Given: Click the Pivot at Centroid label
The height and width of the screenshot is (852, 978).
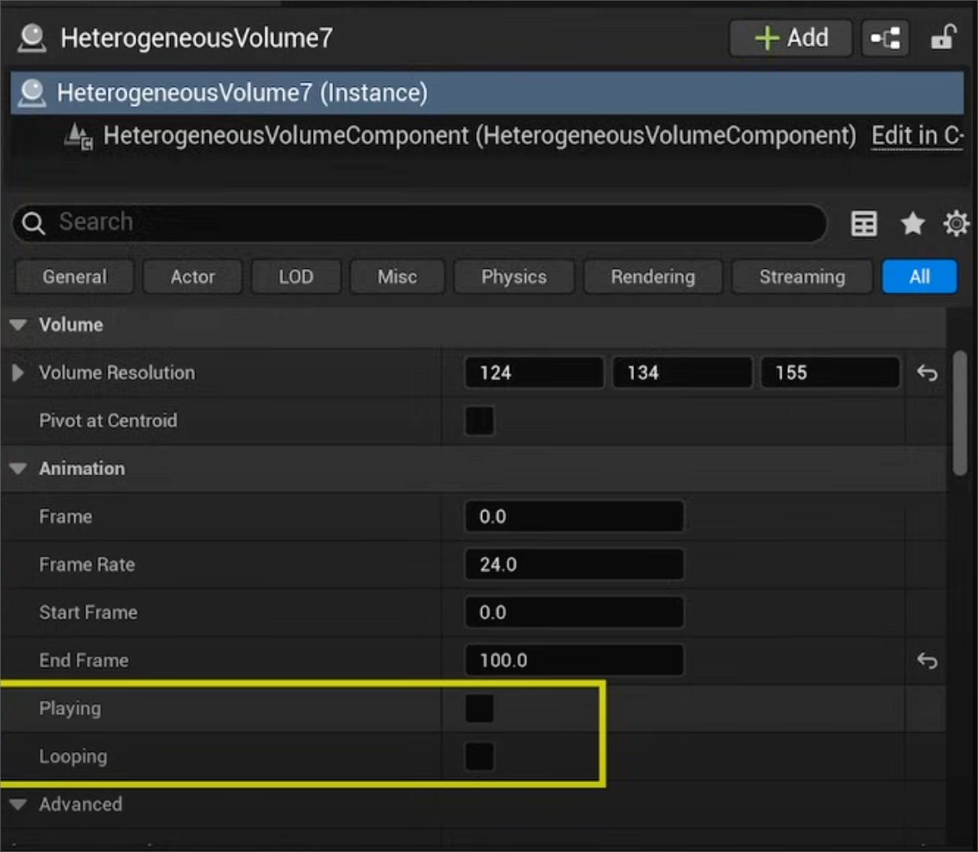Looking at the screenshot, I should [108, 420].
